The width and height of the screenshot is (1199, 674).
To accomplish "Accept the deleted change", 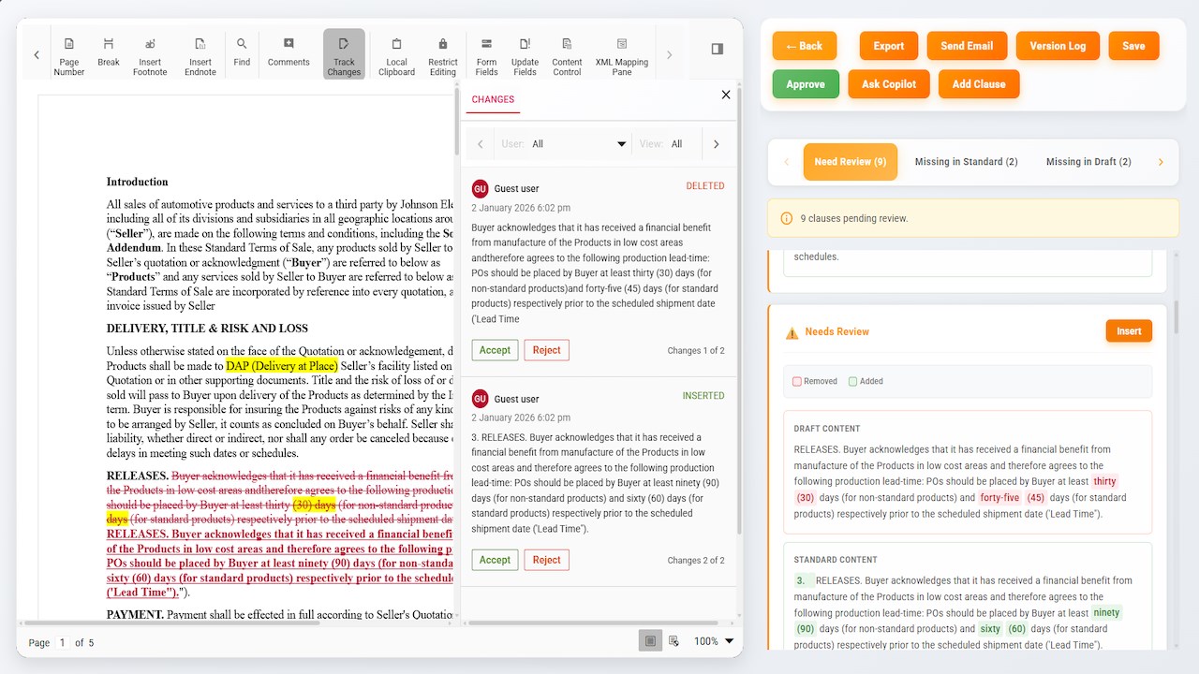I will [x=495, y=350].
